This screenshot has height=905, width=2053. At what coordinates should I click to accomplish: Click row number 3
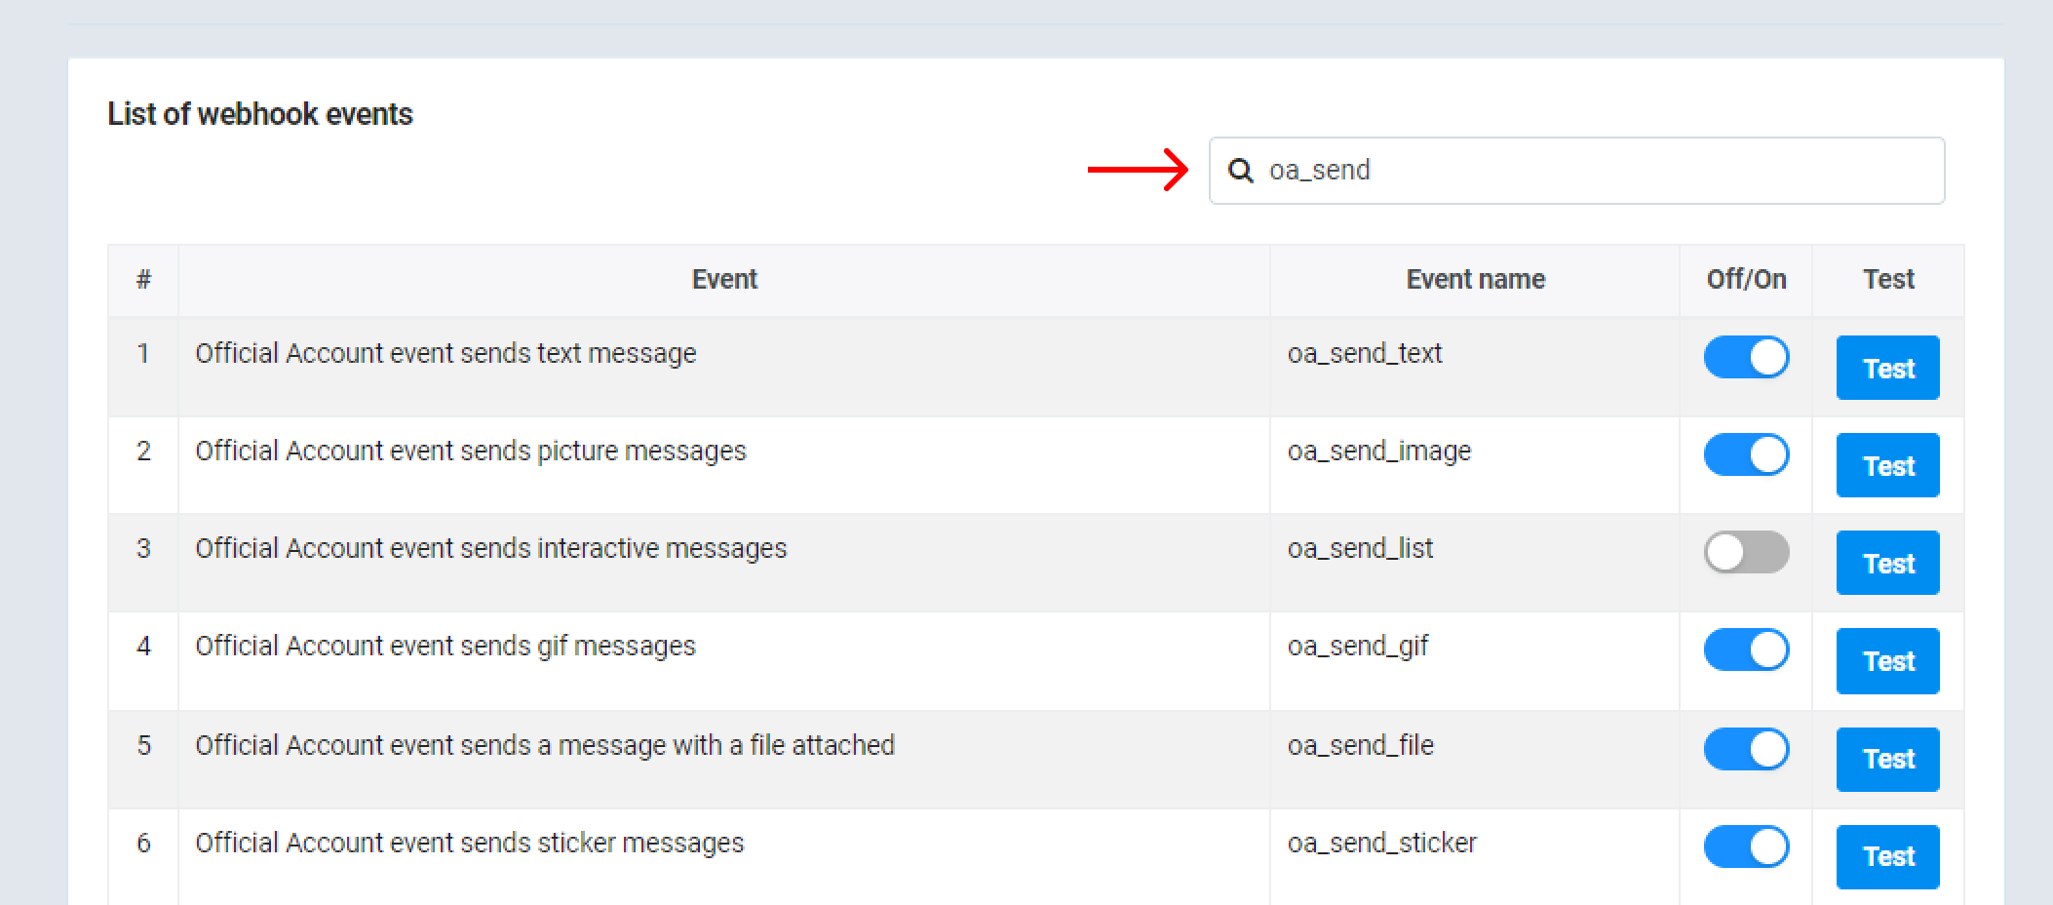(143, 548)
